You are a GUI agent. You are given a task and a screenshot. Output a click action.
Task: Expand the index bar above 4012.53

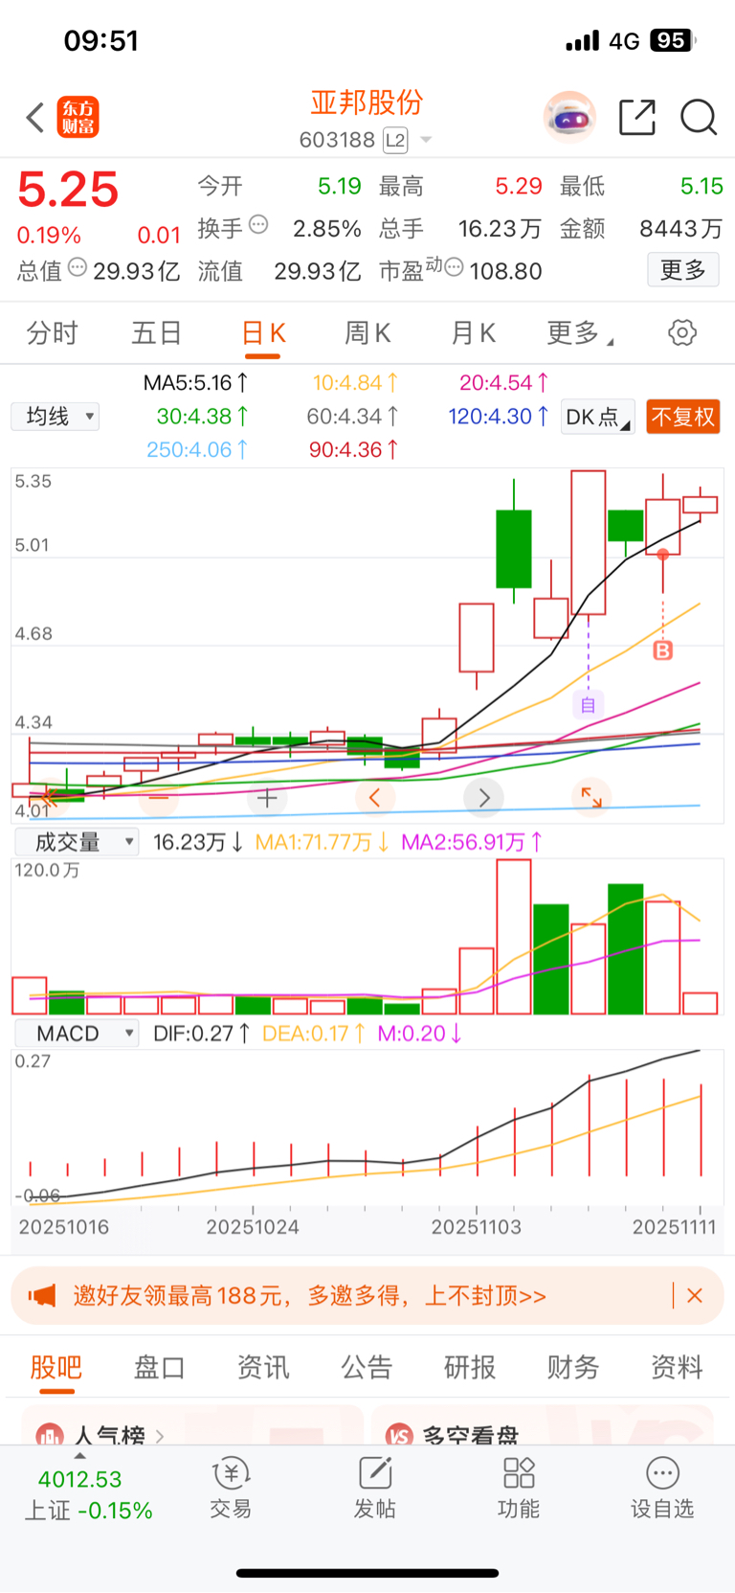79,1456
